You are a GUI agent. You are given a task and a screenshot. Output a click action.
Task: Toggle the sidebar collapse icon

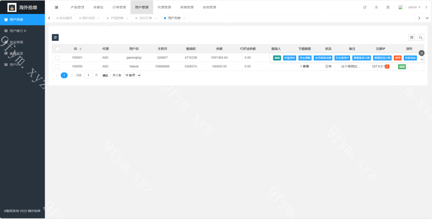[x=57, y=8]
